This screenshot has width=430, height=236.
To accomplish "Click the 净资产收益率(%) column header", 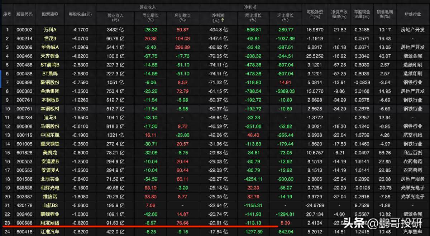I will tap(339, 14).
